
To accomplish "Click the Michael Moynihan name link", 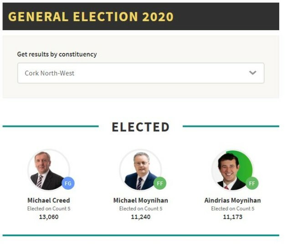I will pyautogui.click(x=140, y=200).
